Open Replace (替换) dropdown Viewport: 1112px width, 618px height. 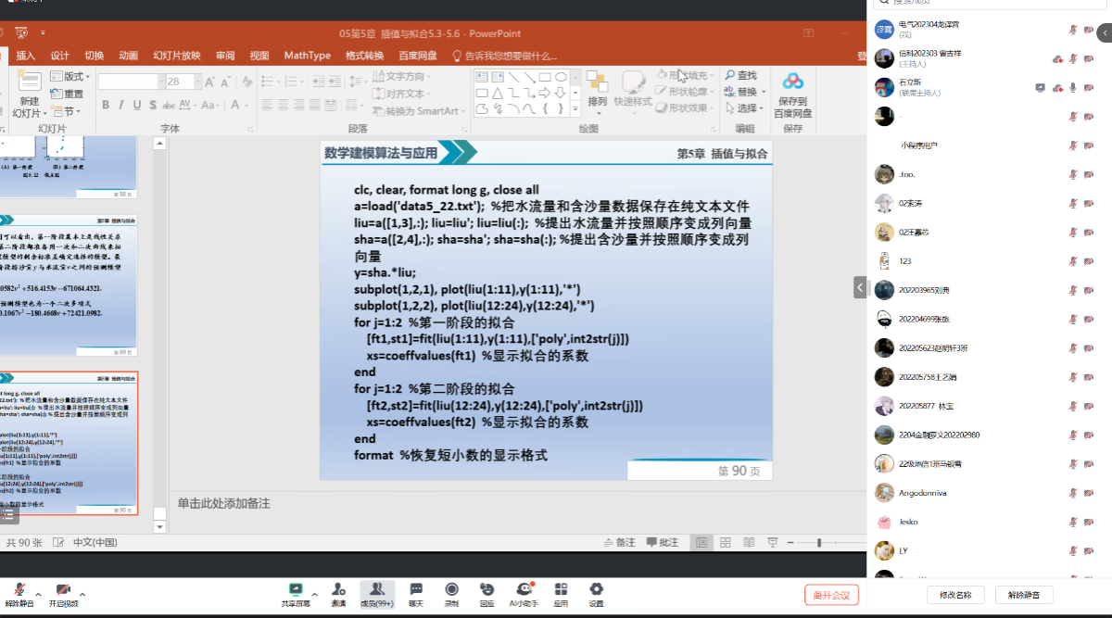746,92
